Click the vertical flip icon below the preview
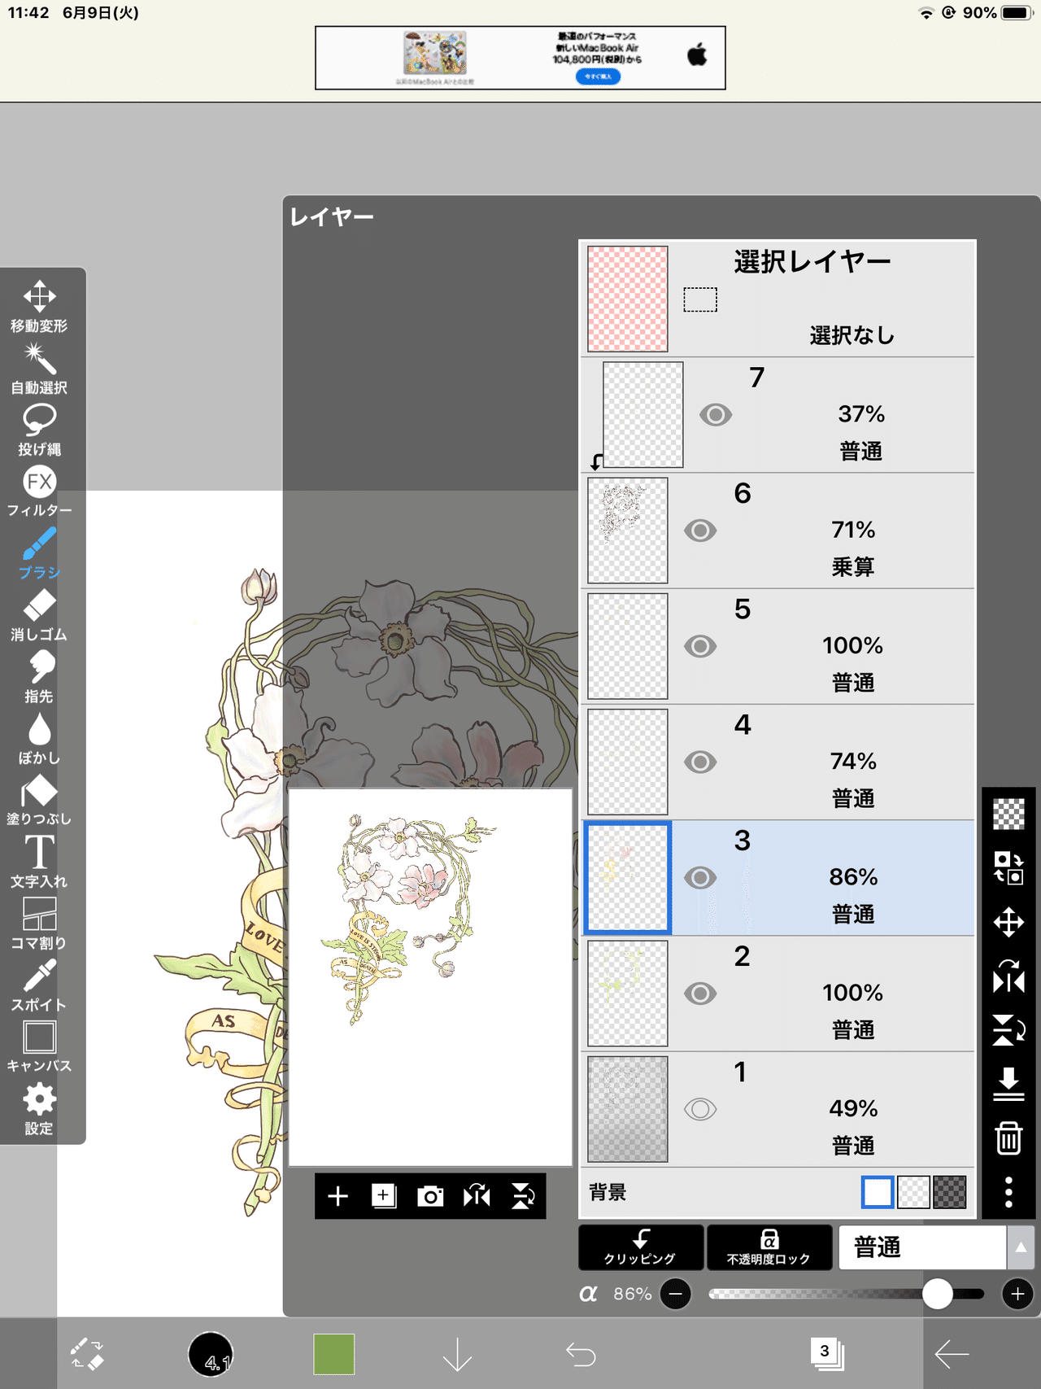The height and width of the screenshot is (1389, 1041). pos(523,1195)
